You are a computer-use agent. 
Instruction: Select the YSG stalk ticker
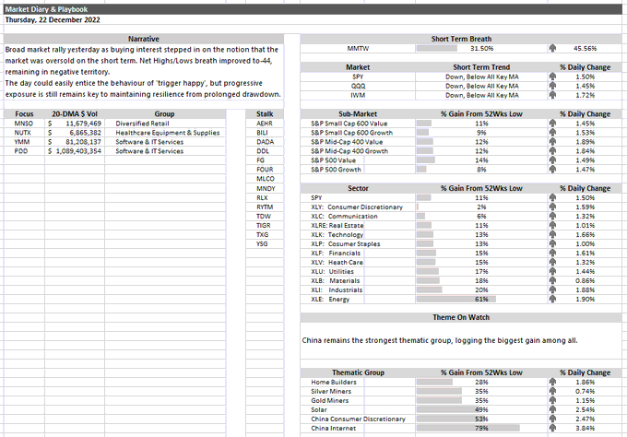coord(265,243)
